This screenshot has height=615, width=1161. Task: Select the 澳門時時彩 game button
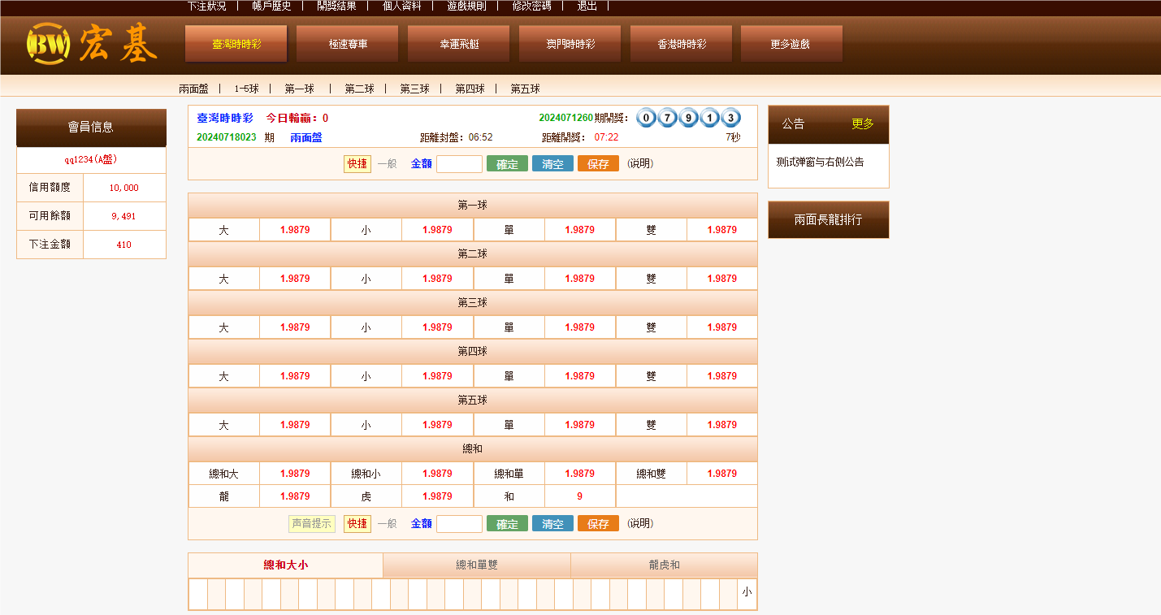coord(569,43)
